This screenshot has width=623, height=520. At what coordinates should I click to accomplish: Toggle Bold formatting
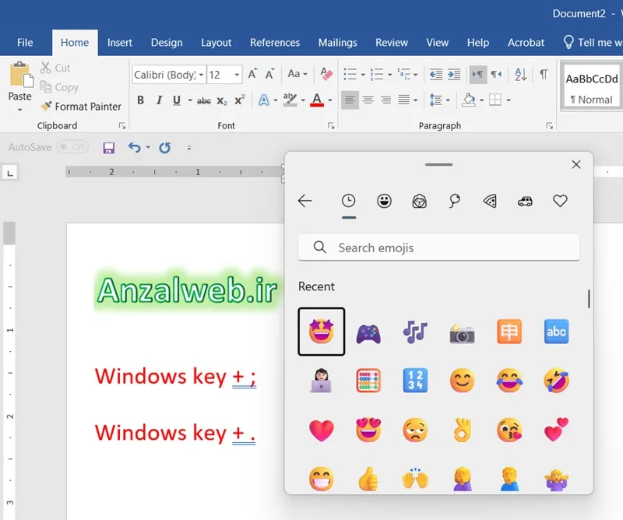tap(141, 100)
